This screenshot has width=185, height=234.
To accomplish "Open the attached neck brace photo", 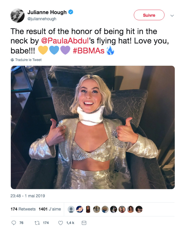I will pos(93,127).
